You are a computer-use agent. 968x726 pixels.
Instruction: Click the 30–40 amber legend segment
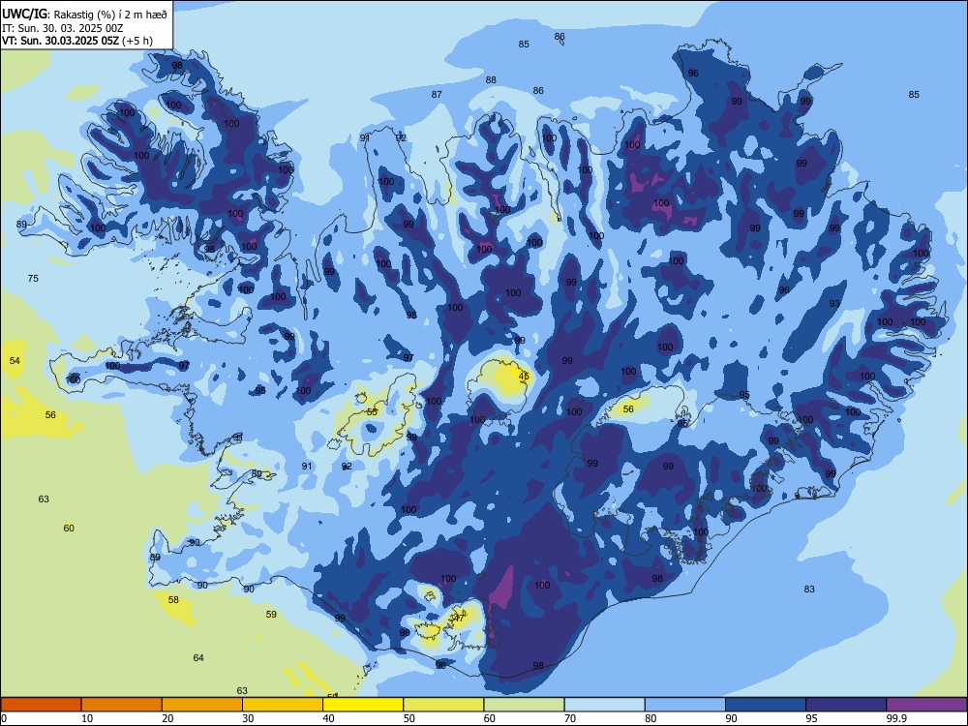point(283,705)
